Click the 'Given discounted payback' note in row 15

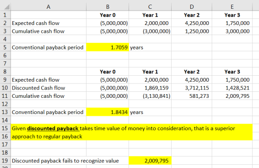pos(123,128)
